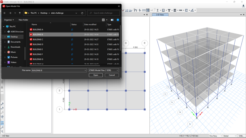Viewport: 246px width, 138px height.
Task: Click the I-section frame properties icon
Action: click(x=157, y=10)
